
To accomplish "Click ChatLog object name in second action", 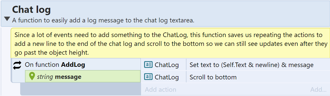I will pos(167,77).
